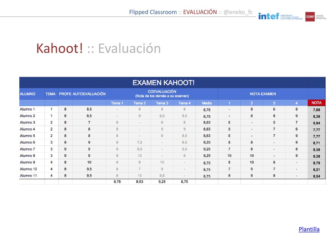Select the Alumno 11 row label
The image size is (330, 247).
point(28,176)
